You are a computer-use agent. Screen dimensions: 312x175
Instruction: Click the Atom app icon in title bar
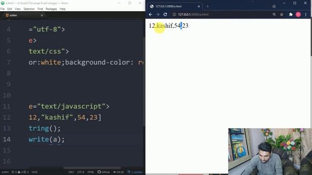click(2, 3)
